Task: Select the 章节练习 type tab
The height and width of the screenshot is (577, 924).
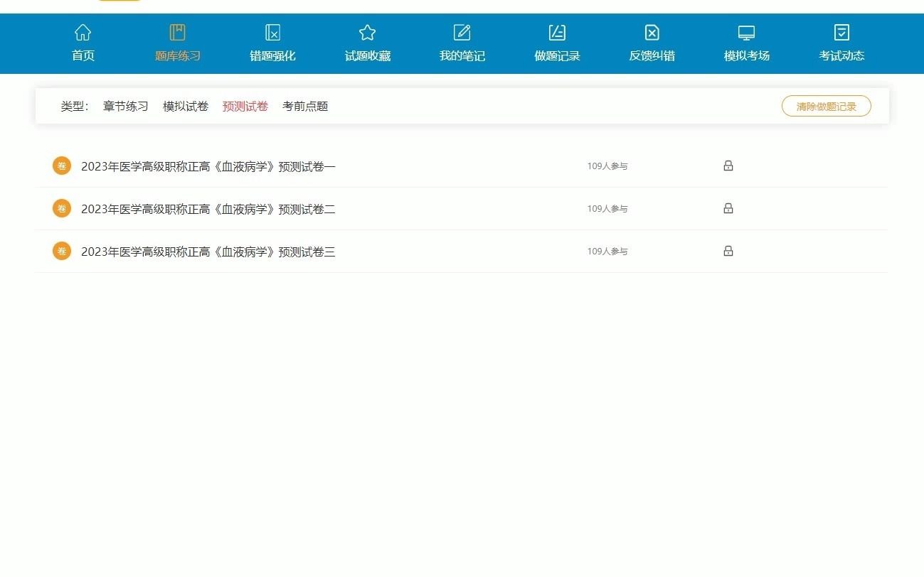Action: (x=126, y=107)
